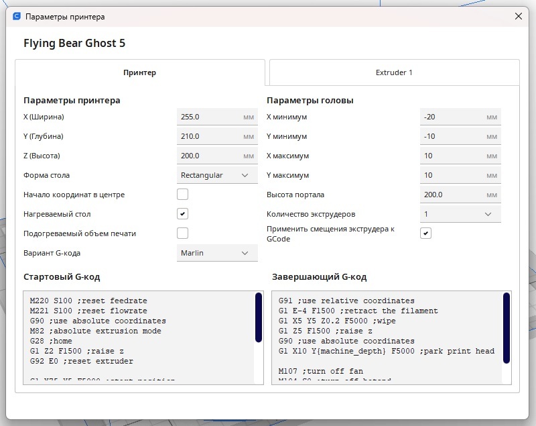This screenshot has height=426, width=536.
Task: Click the Y minimum field showing -10
Action: point(460,136)
